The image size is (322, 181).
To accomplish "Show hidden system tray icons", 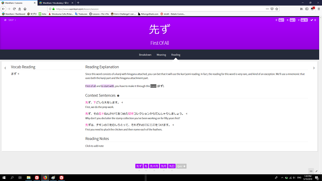I will click(x=282, y=177).
